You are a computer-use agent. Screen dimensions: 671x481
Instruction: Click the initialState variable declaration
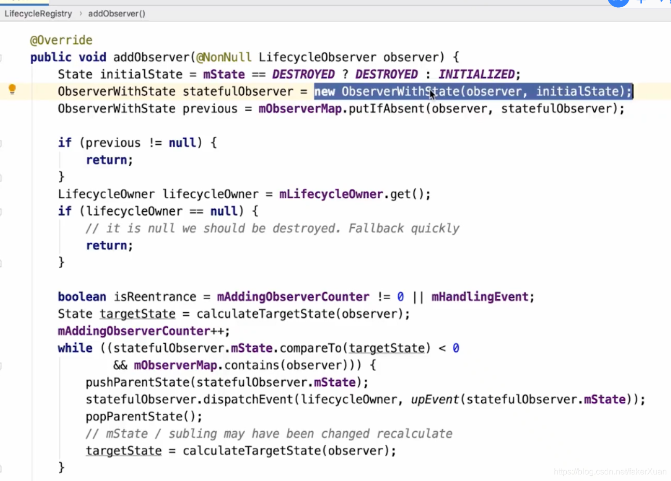[141, 75]
